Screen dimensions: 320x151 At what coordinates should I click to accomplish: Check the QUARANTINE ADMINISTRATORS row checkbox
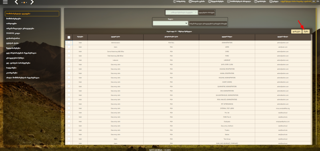(69, 86)
